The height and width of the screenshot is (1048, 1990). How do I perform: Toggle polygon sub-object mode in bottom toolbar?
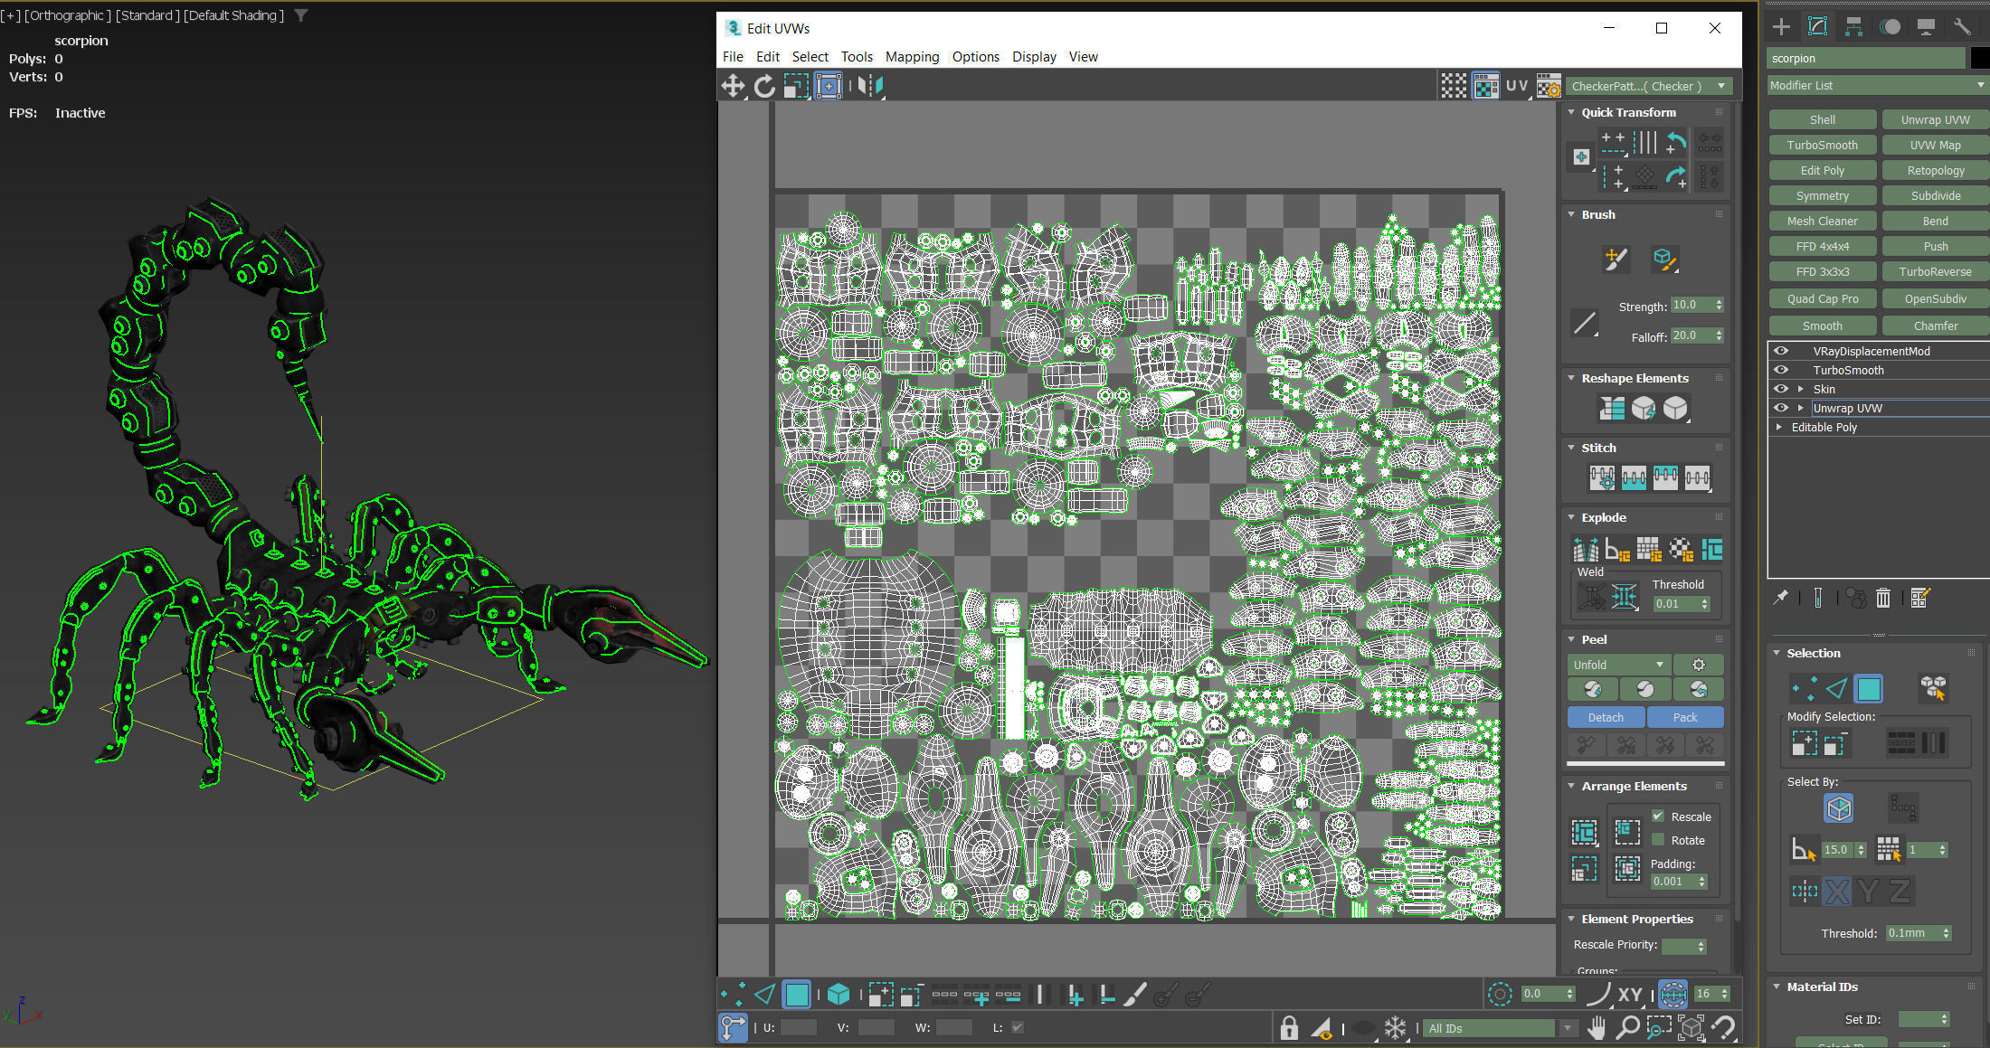pyautogui.click(x=797, y=995)
